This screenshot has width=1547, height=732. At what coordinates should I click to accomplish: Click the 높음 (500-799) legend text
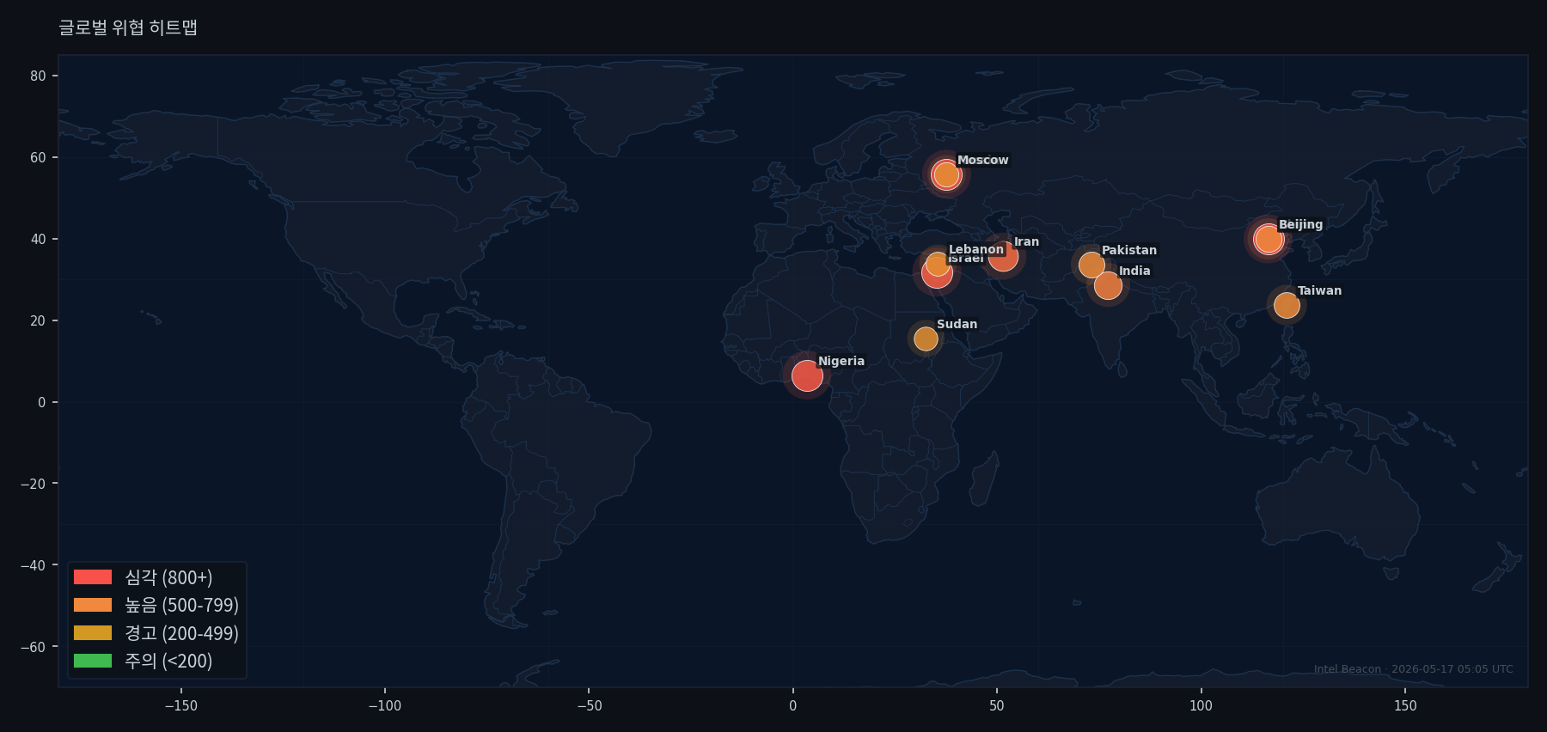(182, 605)
